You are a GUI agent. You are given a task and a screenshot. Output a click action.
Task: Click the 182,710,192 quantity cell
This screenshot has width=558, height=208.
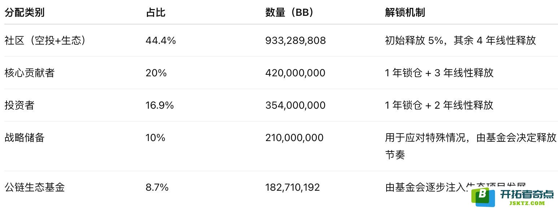[x=292, y=187]
